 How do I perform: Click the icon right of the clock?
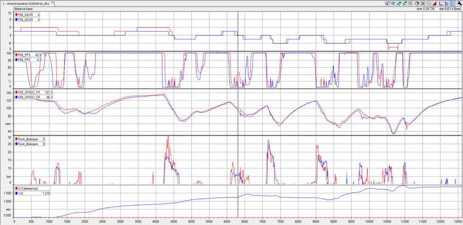(423, 4)
